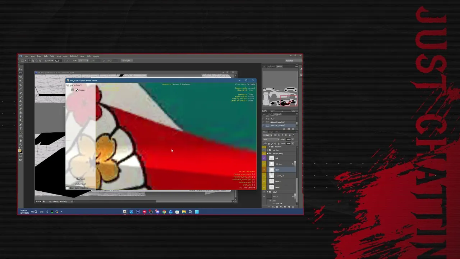This screenshot has height=259, width=460.
Task: Expand the chassis tree node
Action: [x=73, y=90]
